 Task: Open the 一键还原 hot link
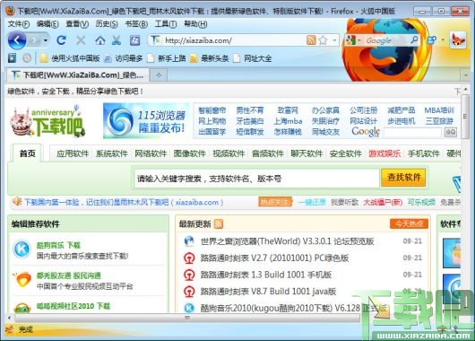coord(312,202)
